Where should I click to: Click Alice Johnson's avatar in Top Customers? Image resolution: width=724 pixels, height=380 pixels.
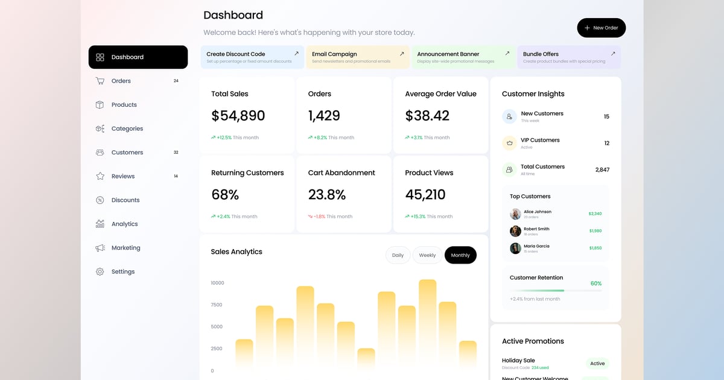point(515,214)
